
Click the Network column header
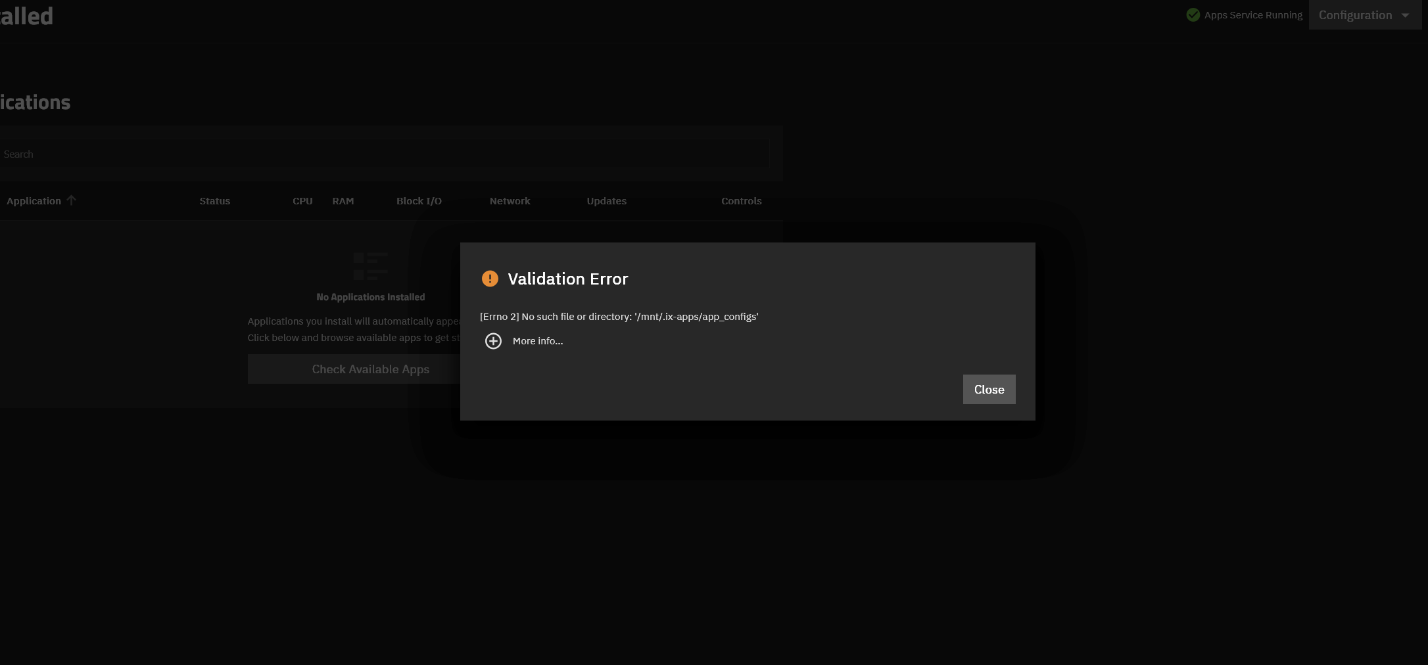[x=510, y=201]
